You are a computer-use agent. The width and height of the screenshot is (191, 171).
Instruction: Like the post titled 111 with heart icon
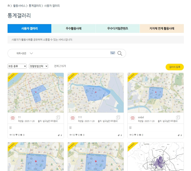[76, 135]
